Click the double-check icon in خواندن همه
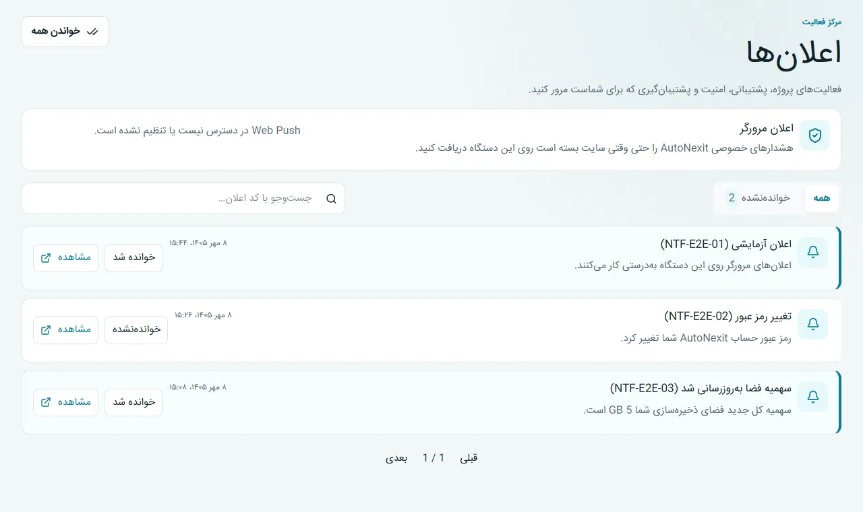The height and width of the screenshot is (512, 863). [x=92, y=32]
